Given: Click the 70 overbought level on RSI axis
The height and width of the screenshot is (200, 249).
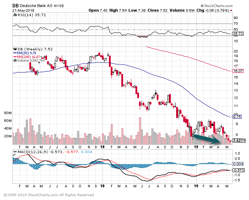Looking at the screenshot, I should coord(236,24).
